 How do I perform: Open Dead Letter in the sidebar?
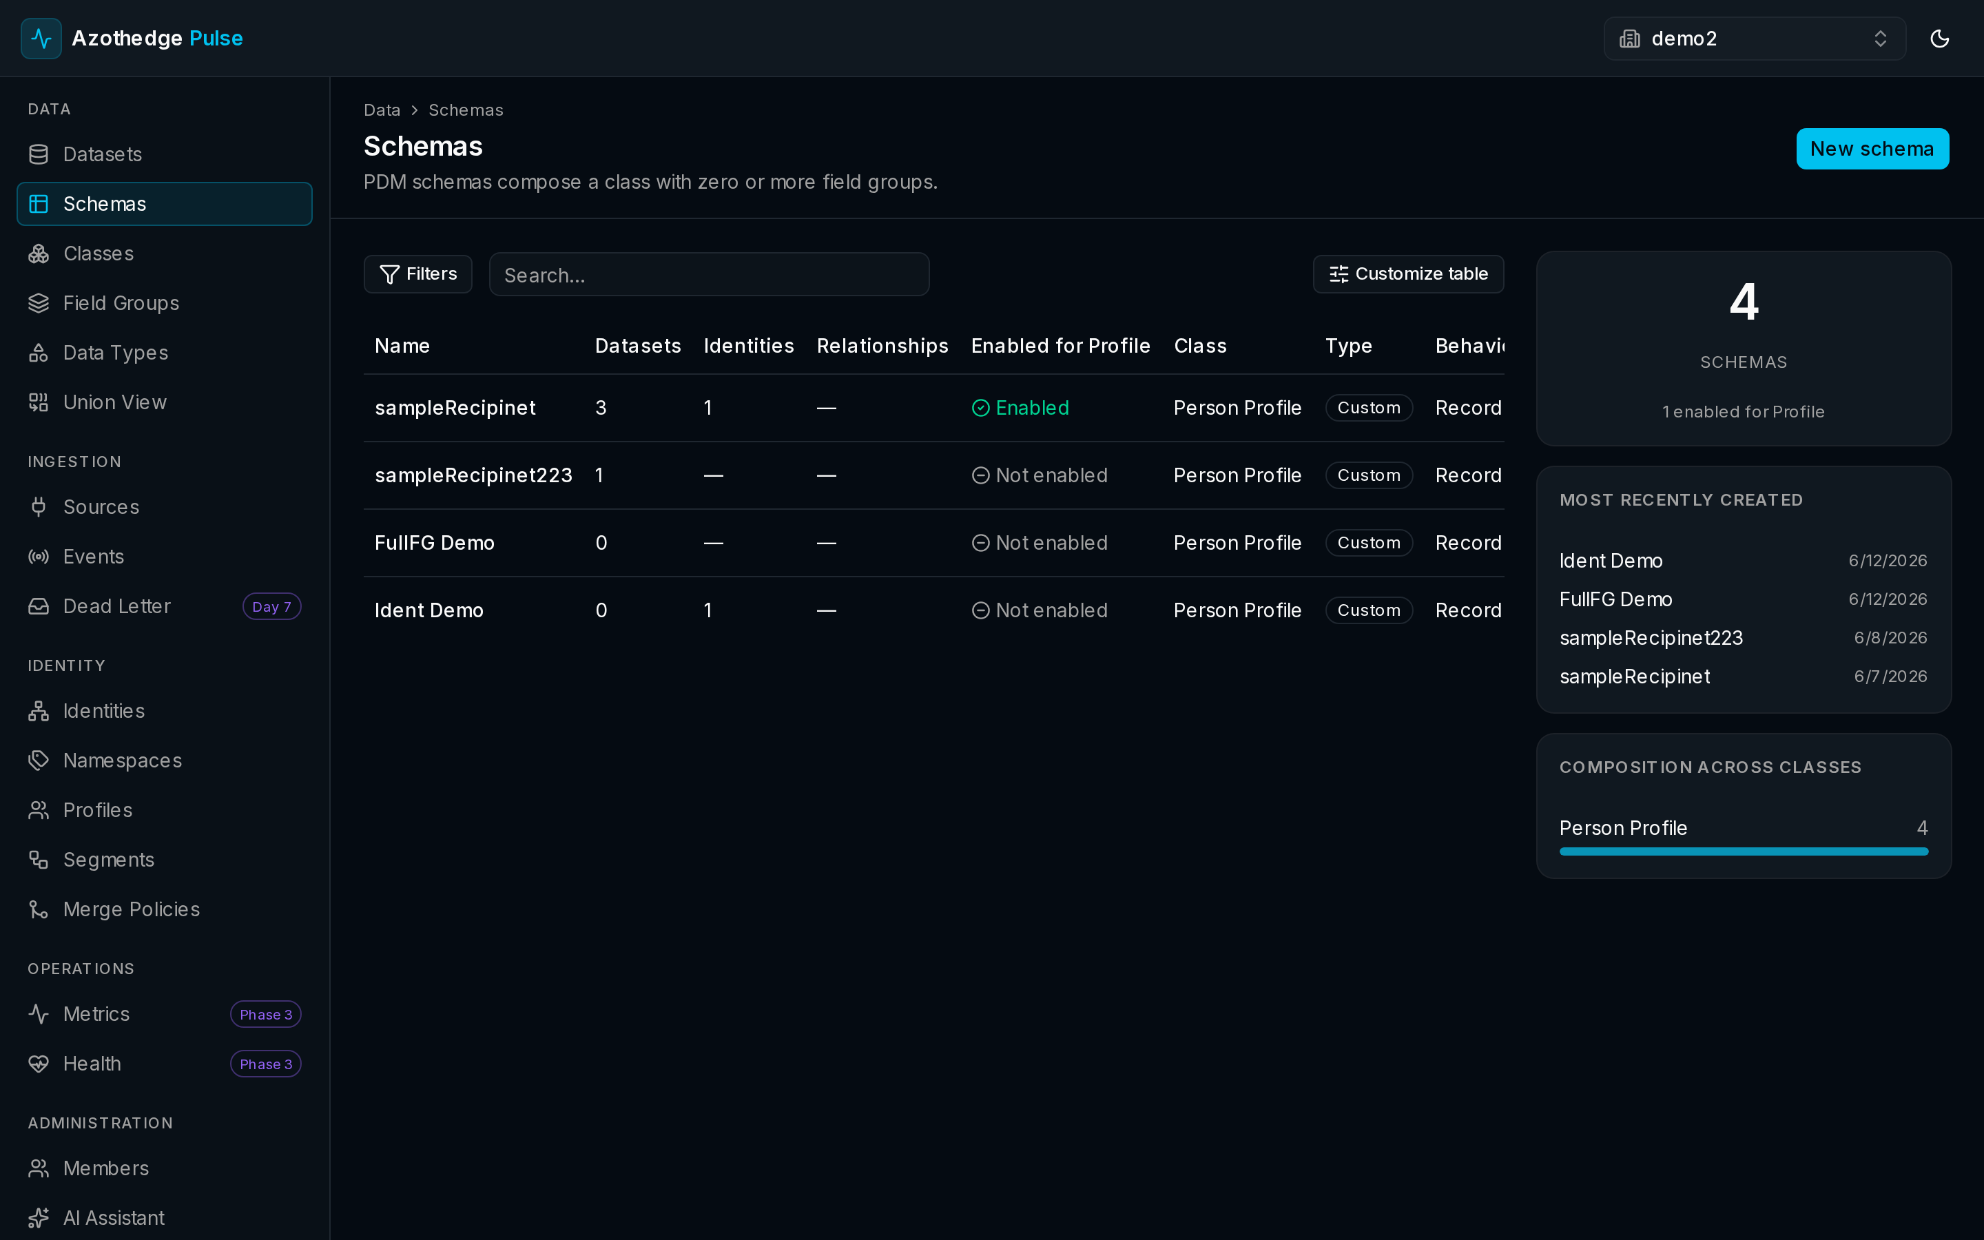click(x=165, y=606)
